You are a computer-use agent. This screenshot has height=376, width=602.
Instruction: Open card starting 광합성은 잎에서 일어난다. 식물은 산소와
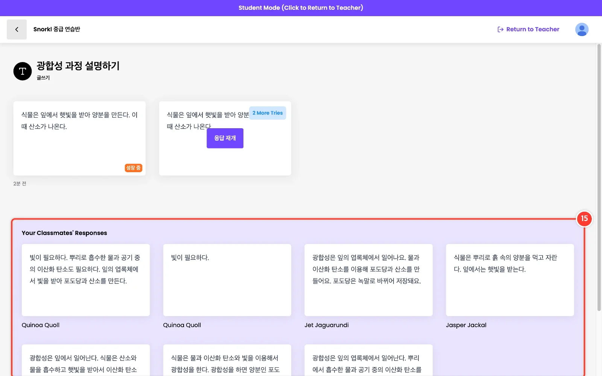pos(86,360)
